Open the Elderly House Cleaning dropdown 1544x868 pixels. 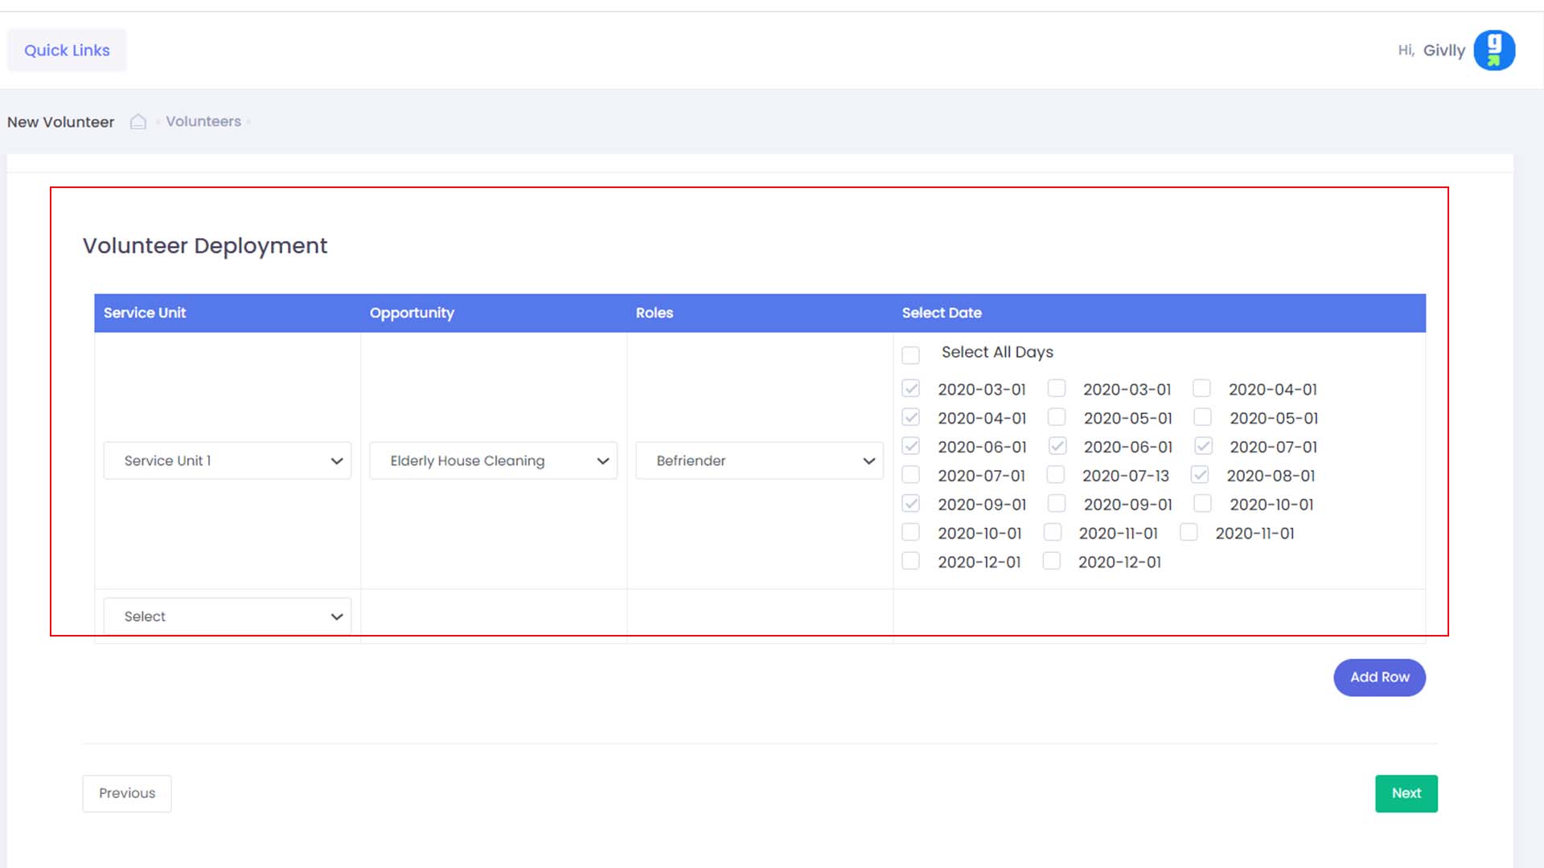point(493,461)
